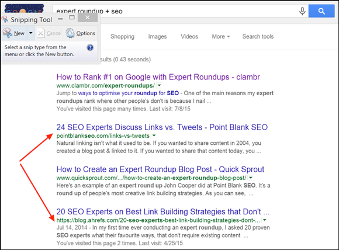Open How to Rank #1 on Google clambr result

pyautogui.click(x=158, y=77)
